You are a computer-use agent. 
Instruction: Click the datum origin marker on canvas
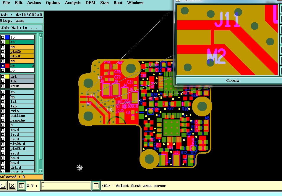pyautogui.click(x=80, y=167)
